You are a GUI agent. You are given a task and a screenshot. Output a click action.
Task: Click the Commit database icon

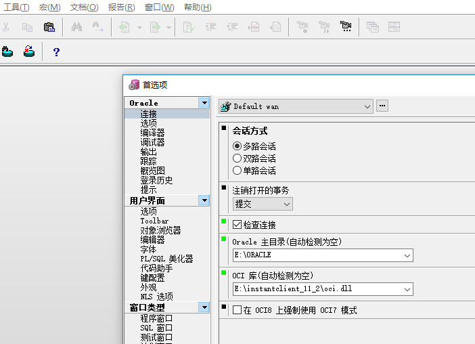pyautogui.click(x=7, y=52)
